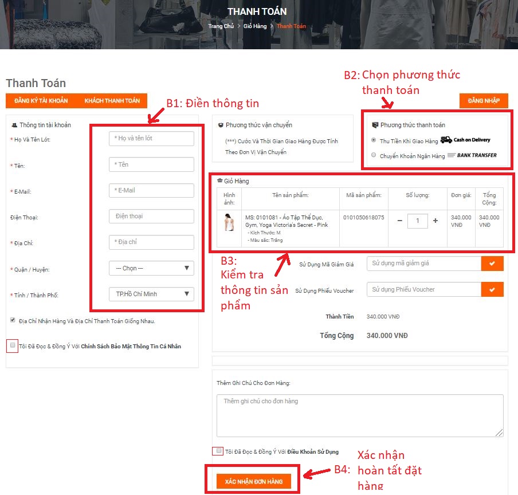Image resolution: width=518 pixels, height=495 pixels.
Task: Go to Giỏ Hàng breadcrumb link
Action: click(x=255, y=26)
